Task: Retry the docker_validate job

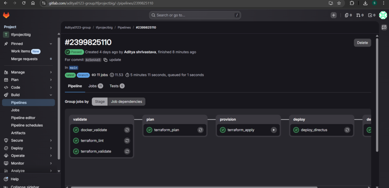Action: [127, 130]
